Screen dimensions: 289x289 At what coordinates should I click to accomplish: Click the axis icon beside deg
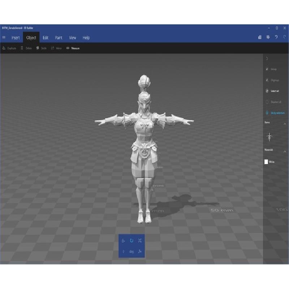[140, 251]
